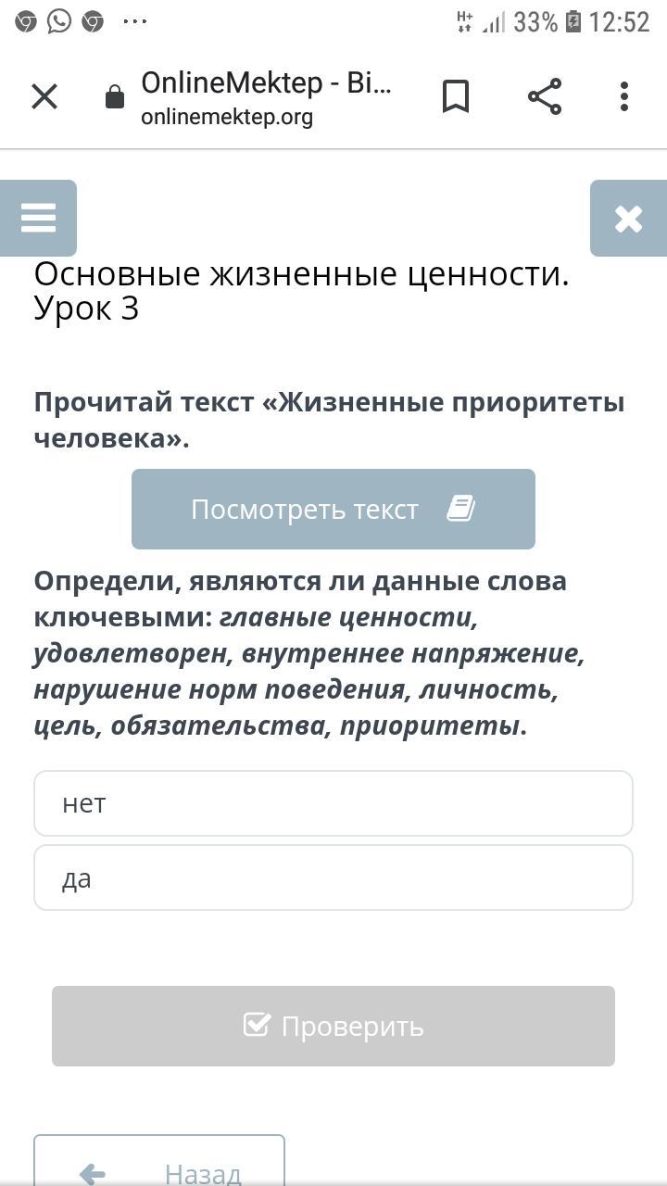Image resolution: width=667 pixels, height=1186 pixels.
Task: Open browser three-dot overflow menu
Action: pos(624,96)
